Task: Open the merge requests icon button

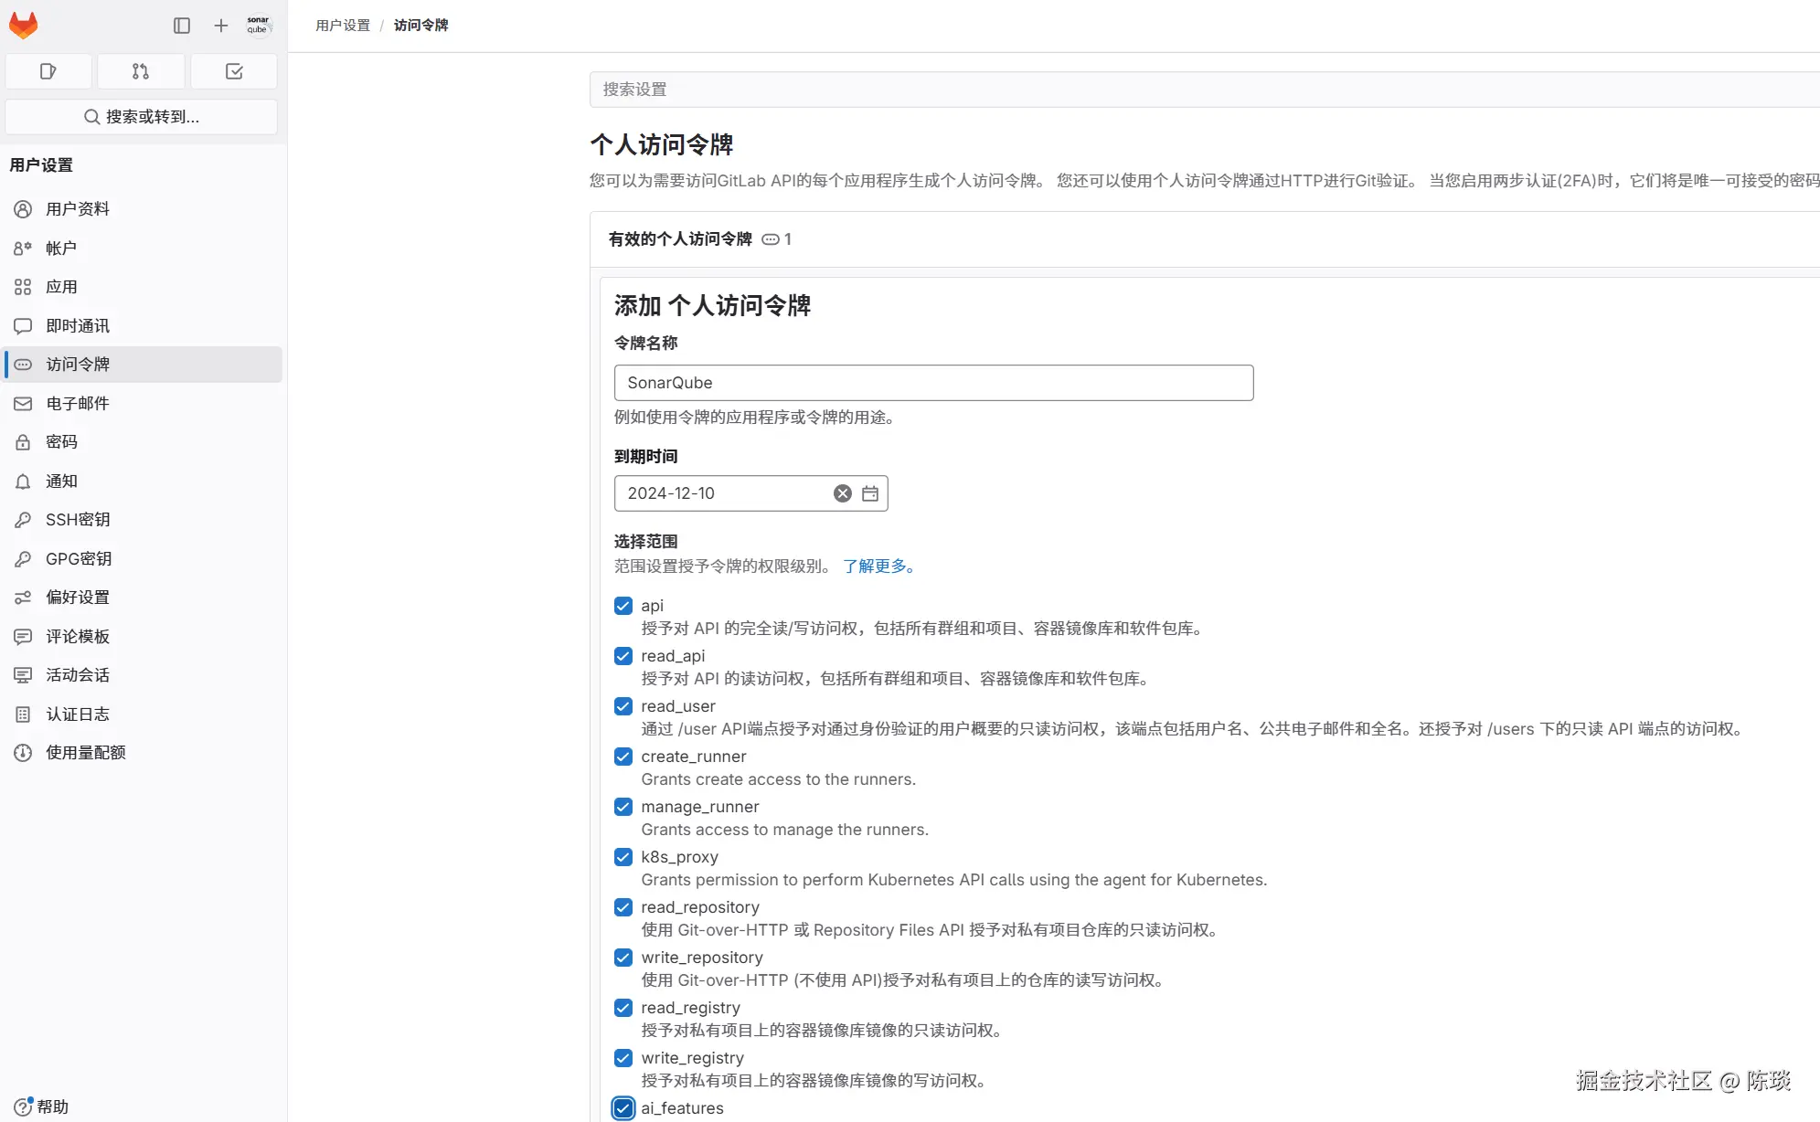Action: point(141,71)
